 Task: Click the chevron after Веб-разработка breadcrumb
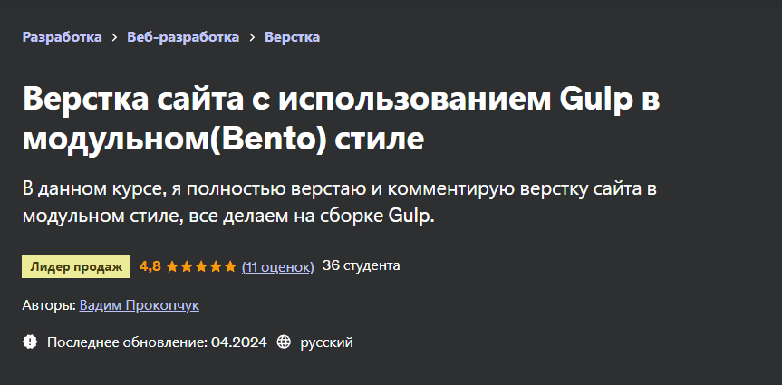click(x=252, y=37)
